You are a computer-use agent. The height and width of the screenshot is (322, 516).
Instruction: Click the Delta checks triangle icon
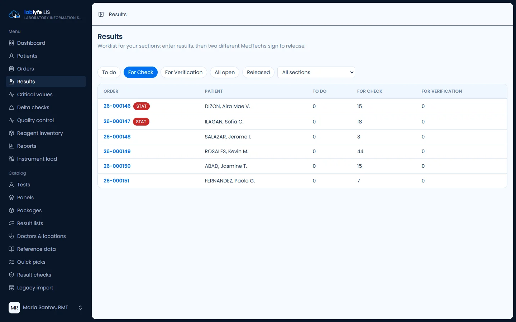(11, 107)
